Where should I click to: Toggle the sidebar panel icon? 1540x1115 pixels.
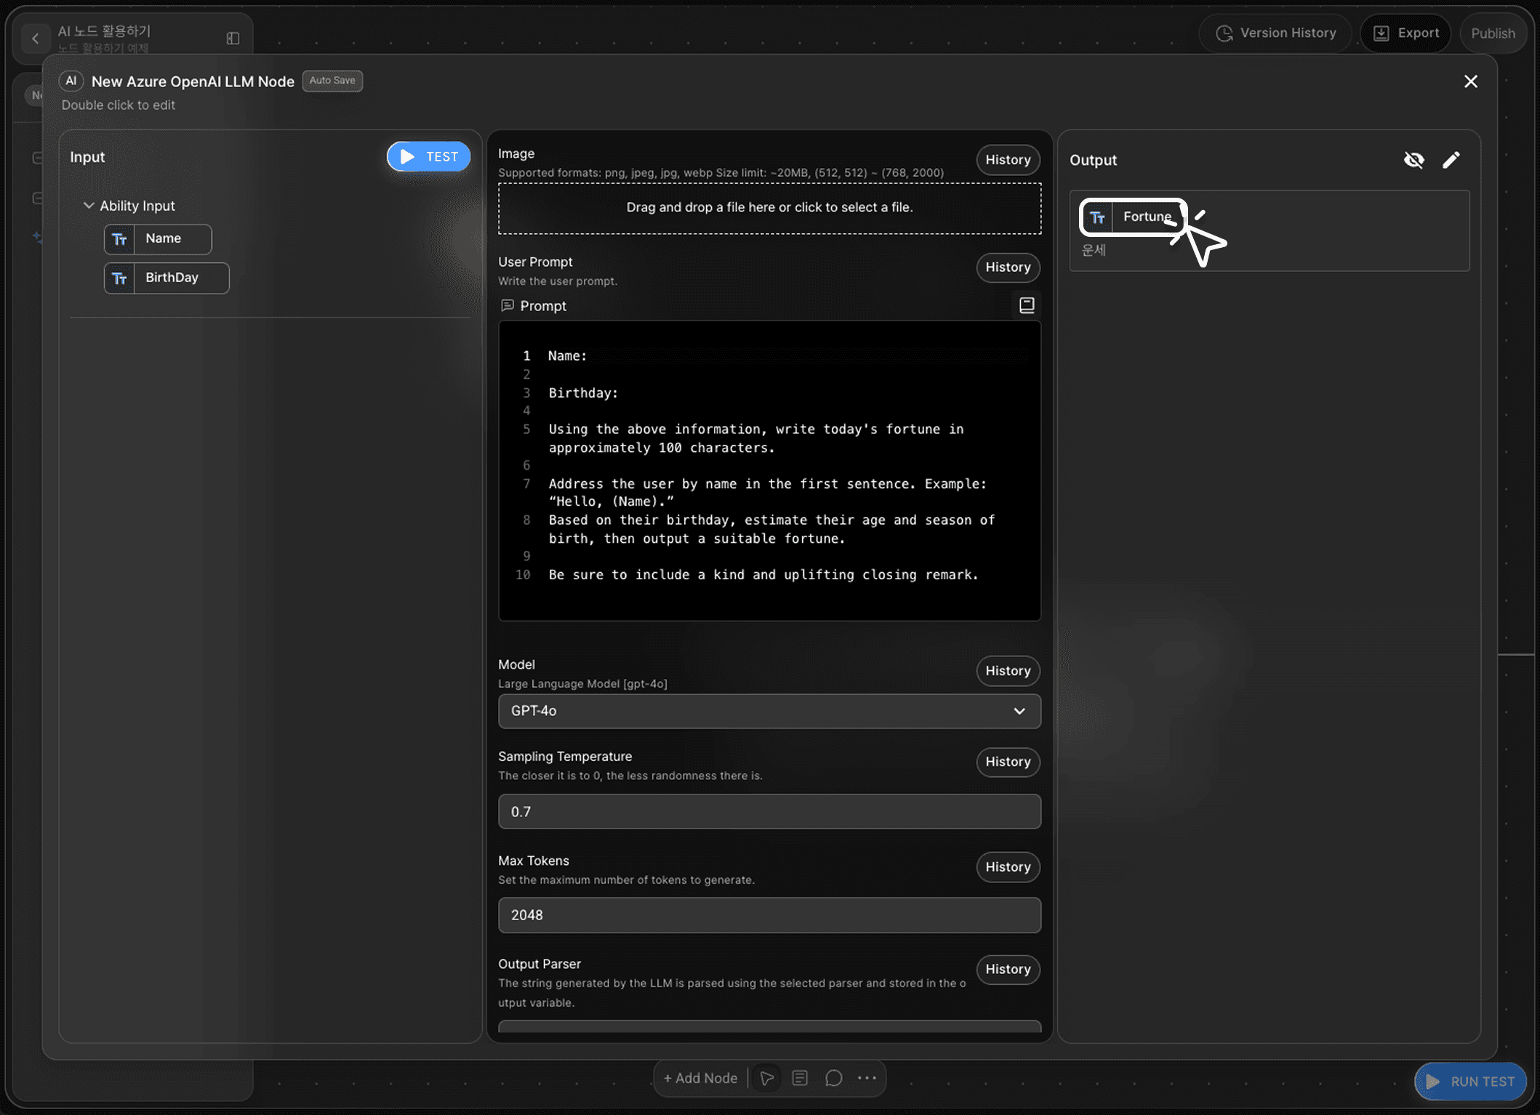tap(233, 39)
